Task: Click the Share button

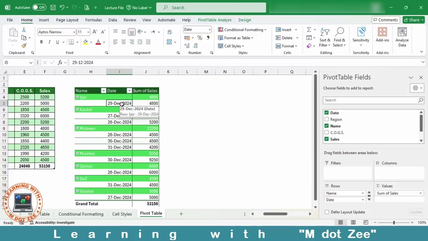Action: (414, 20)
